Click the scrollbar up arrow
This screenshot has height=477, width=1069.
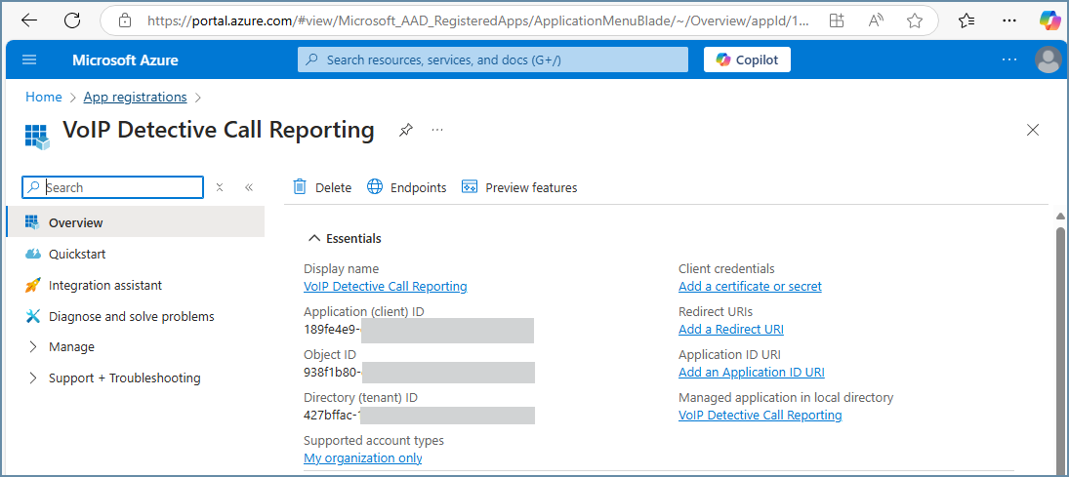(1060, 217)
